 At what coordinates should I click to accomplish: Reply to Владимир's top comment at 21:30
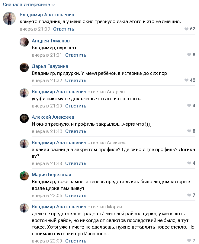pos(63,29)
